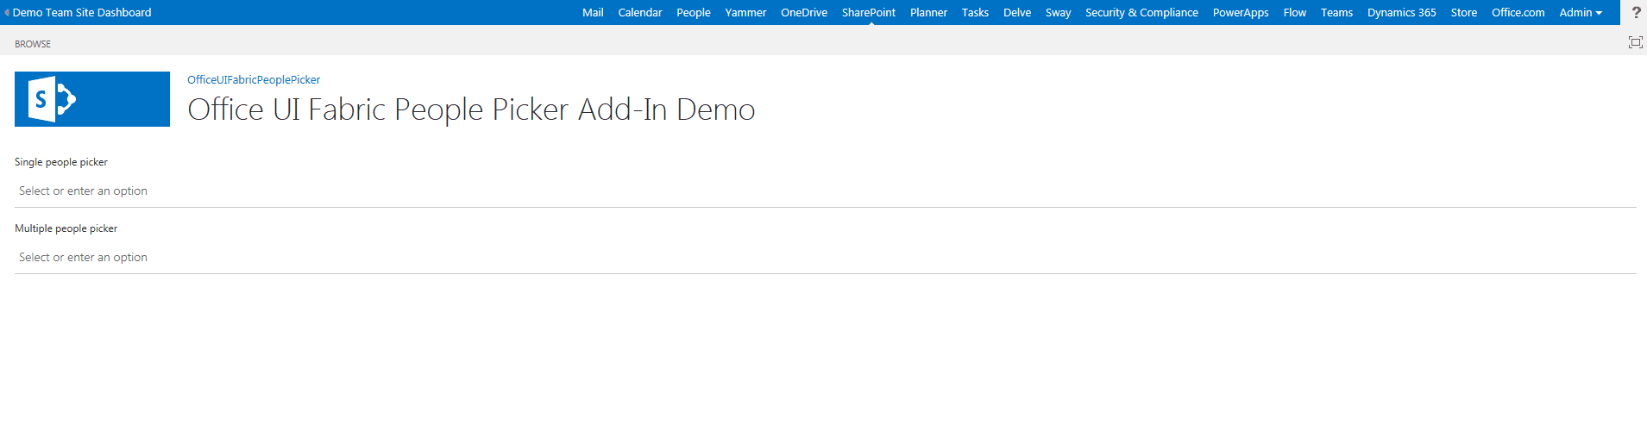The image size is (1647, 425).
Task: Click the SharePoint logo image
Action: click(x=92, y=99)
